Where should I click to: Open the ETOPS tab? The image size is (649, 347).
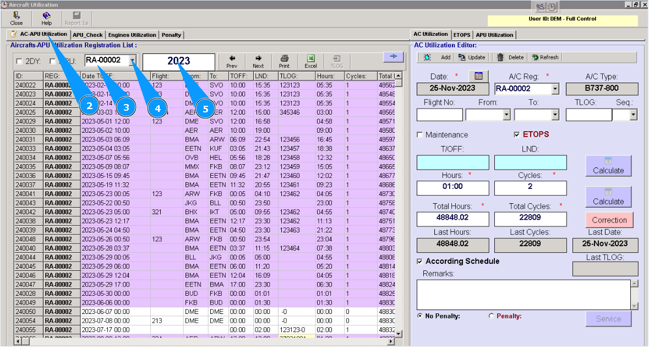click(462, 35)
